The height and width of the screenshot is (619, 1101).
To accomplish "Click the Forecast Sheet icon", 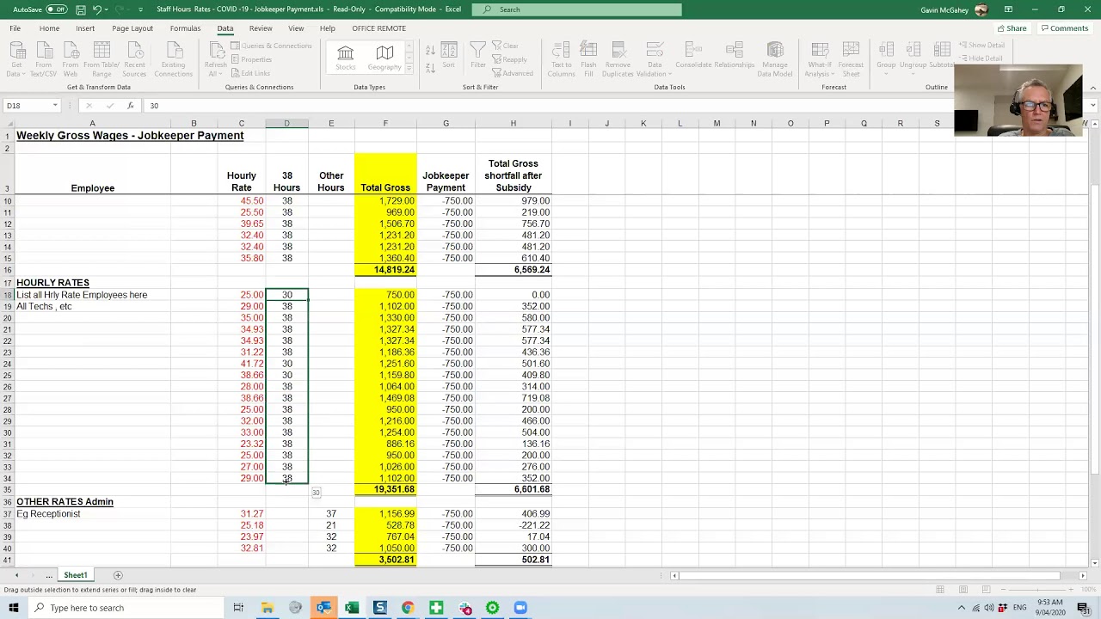I will [851, 58].
